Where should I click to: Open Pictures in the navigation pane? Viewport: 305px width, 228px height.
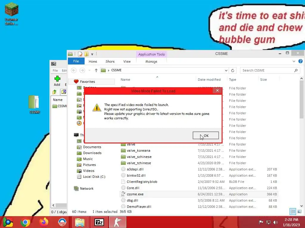[89, 165]
